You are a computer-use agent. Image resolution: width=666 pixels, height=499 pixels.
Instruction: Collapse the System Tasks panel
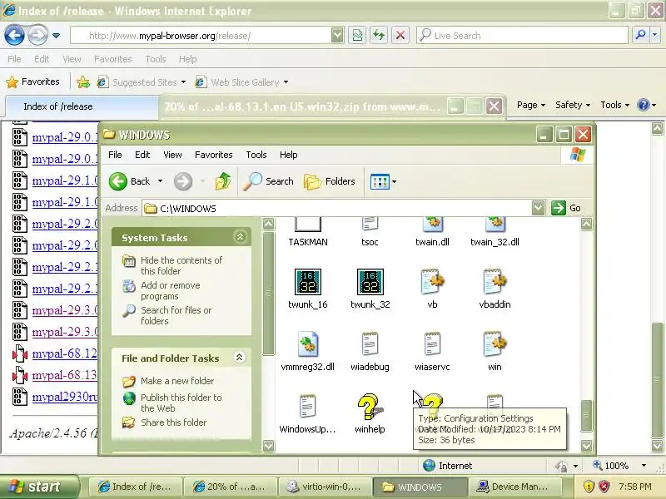point(240,237)
